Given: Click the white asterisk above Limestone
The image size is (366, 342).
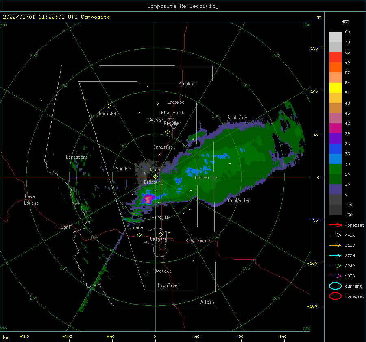Looking at the screenshot, I should (77, 153).
